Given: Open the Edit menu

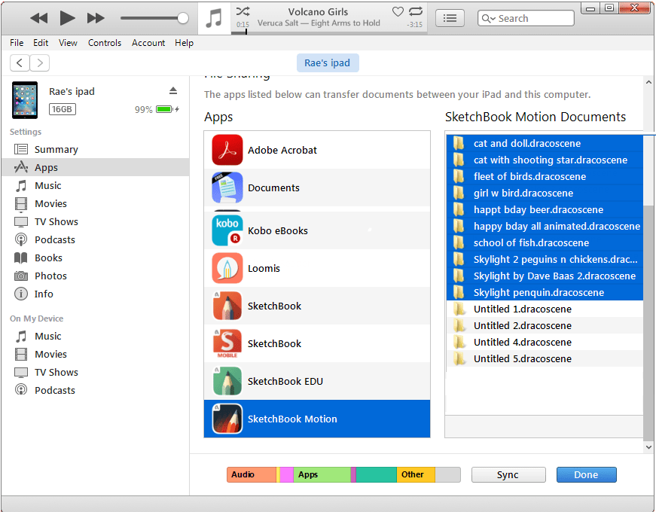Looking at the screenshot, I should (41, 43).
